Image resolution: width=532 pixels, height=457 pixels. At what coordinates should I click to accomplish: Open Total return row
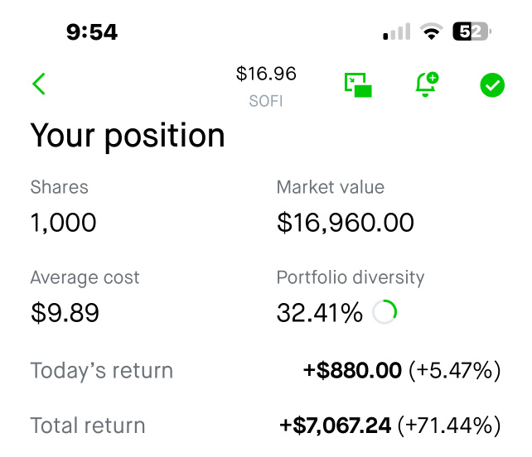point(265,426)
